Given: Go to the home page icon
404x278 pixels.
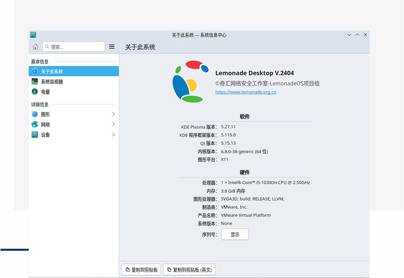Looking at the screenshot, I should click(x=35, y=47).
